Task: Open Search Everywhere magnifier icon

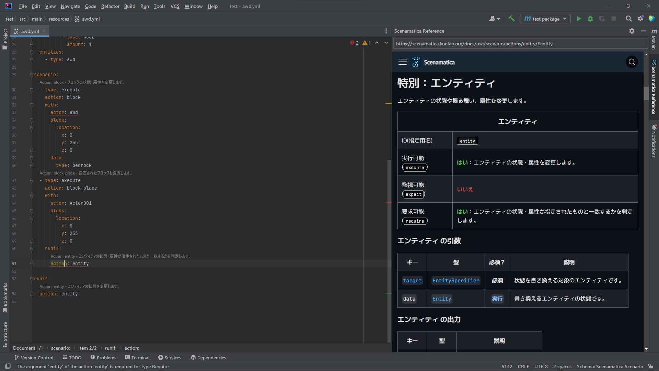Action: pos(629,19)
